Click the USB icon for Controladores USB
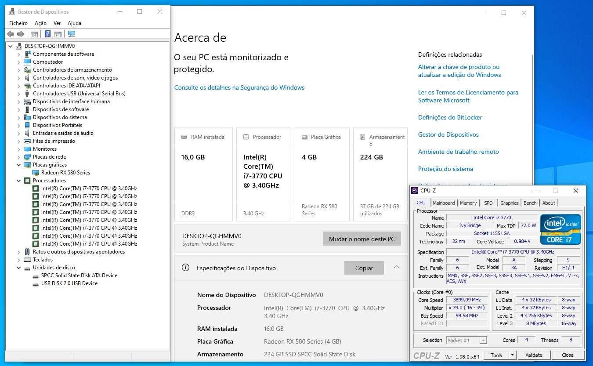This screenshot has height=366, width=593. [x=27, y=94]
